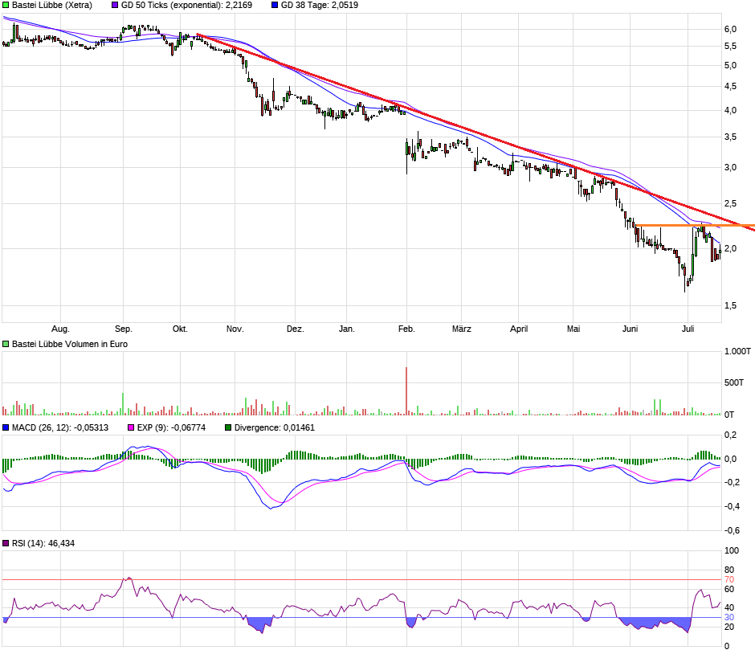755x654 pixels.
Task: Click the 'März' month axis label
Action: (461, 329)
